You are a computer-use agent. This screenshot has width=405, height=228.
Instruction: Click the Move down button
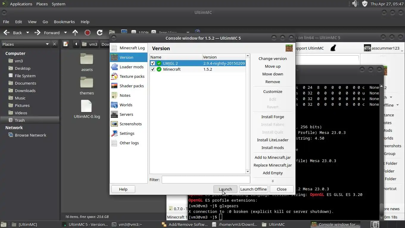272,74
